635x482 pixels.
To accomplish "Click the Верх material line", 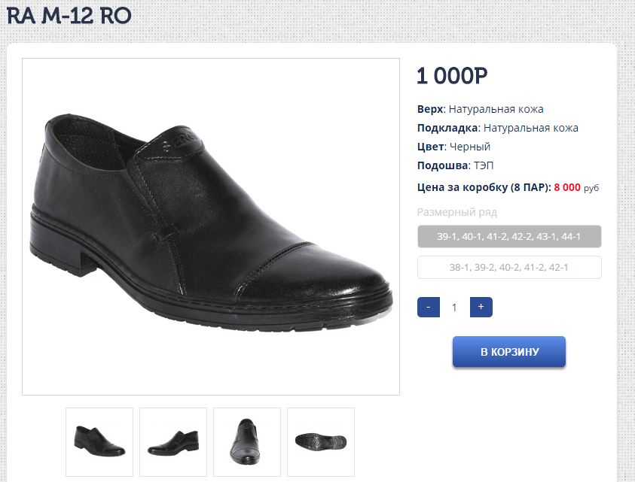I will (480, 109).
